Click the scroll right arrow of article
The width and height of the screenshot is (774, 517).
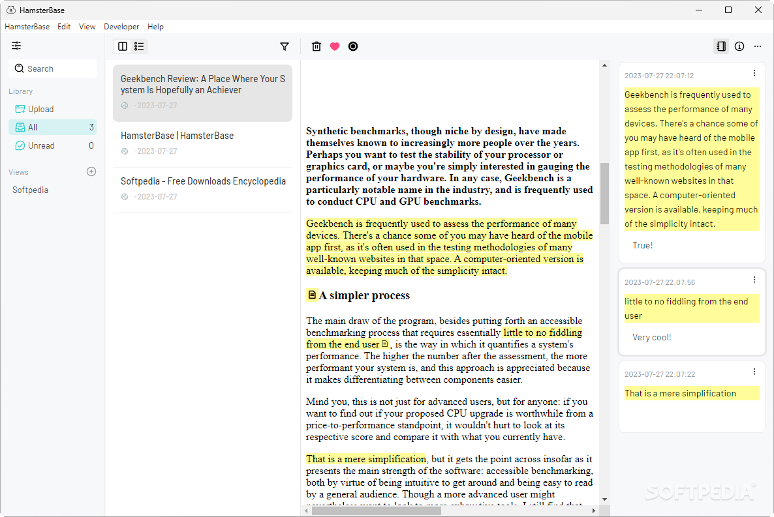(594, 511)
